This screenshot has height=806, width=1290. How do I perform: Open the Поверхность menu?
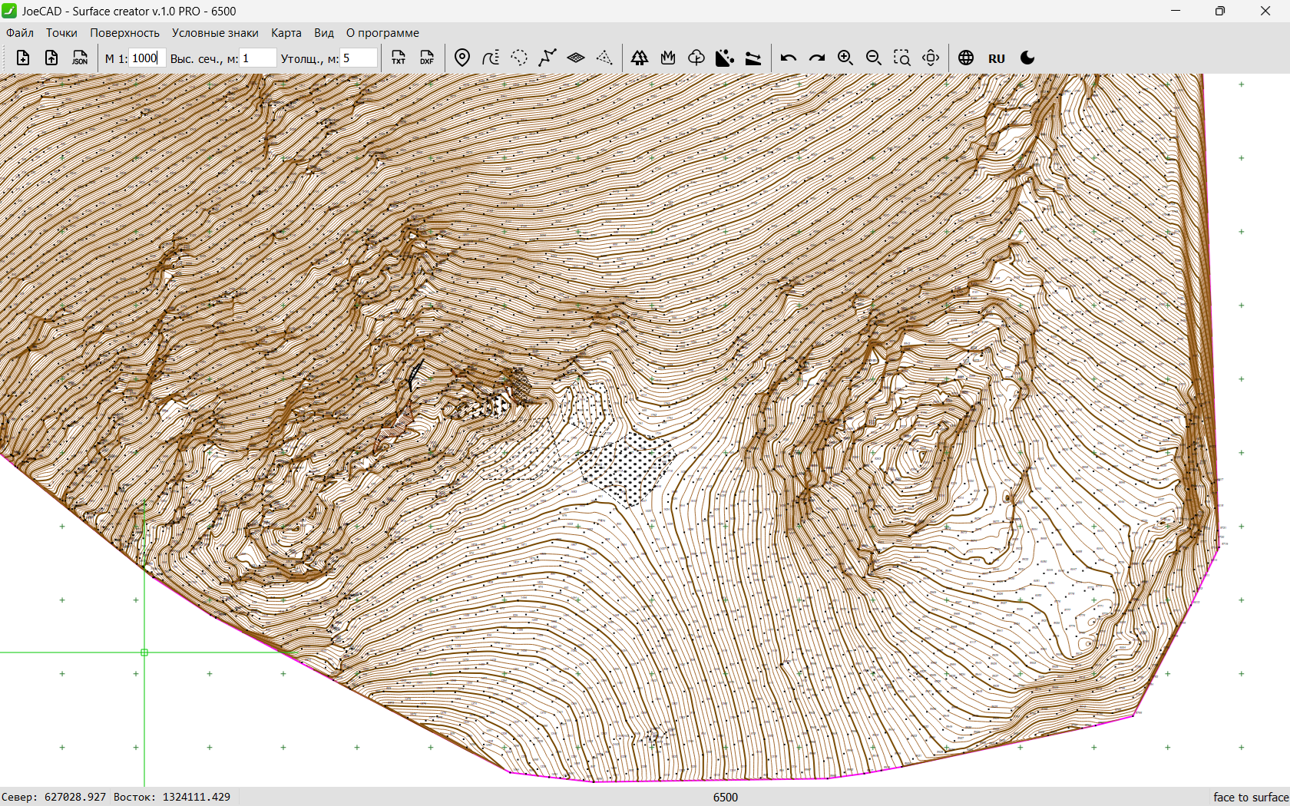click(x=124, y=33)
